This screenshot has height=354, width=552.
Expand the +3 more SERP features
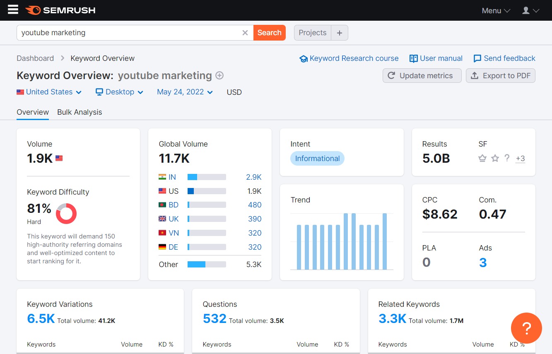pyautogui.click(x=520, y=159)
